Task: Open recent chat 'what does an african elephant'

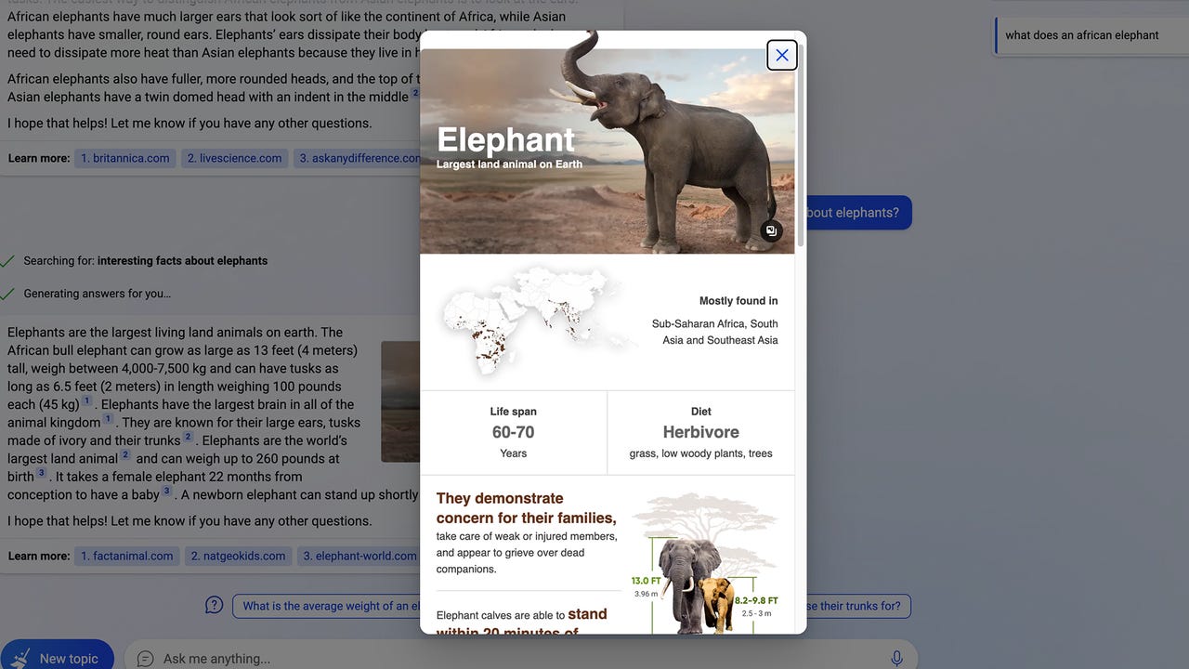Action: click(1081, 35)
